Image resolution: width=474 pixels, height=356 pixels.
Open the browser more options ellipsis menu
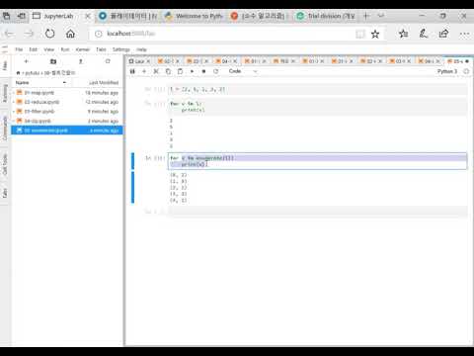point(464,34)
